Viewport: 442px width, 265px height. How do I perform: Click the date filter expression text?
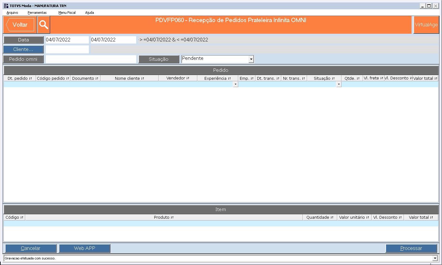pos(173,40)
